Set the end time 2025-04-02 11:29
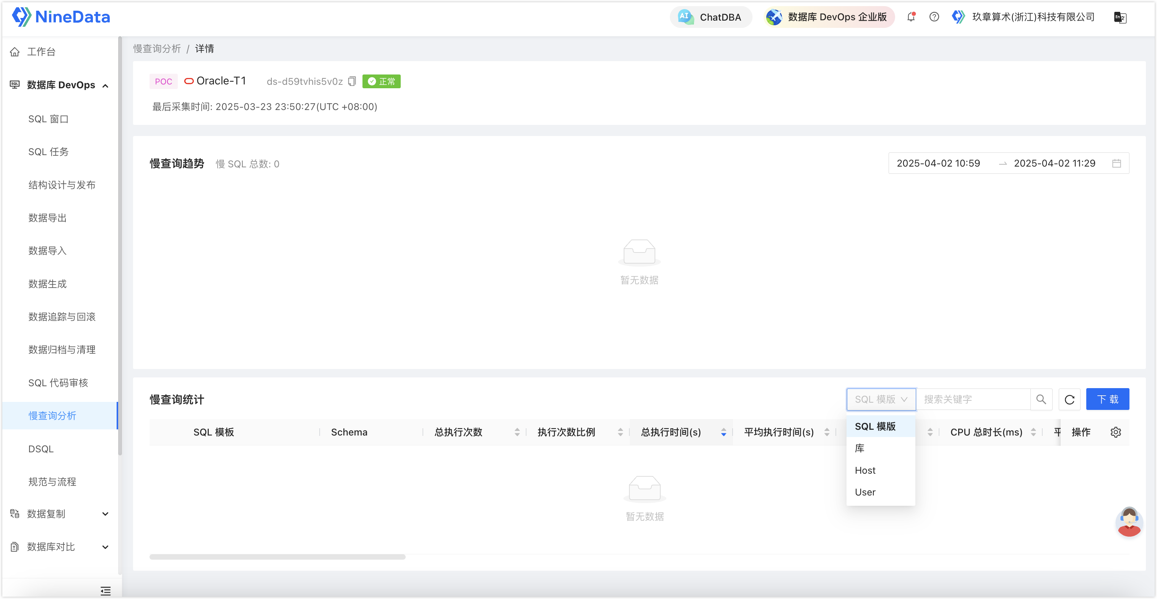 [x=1055, y=164]
